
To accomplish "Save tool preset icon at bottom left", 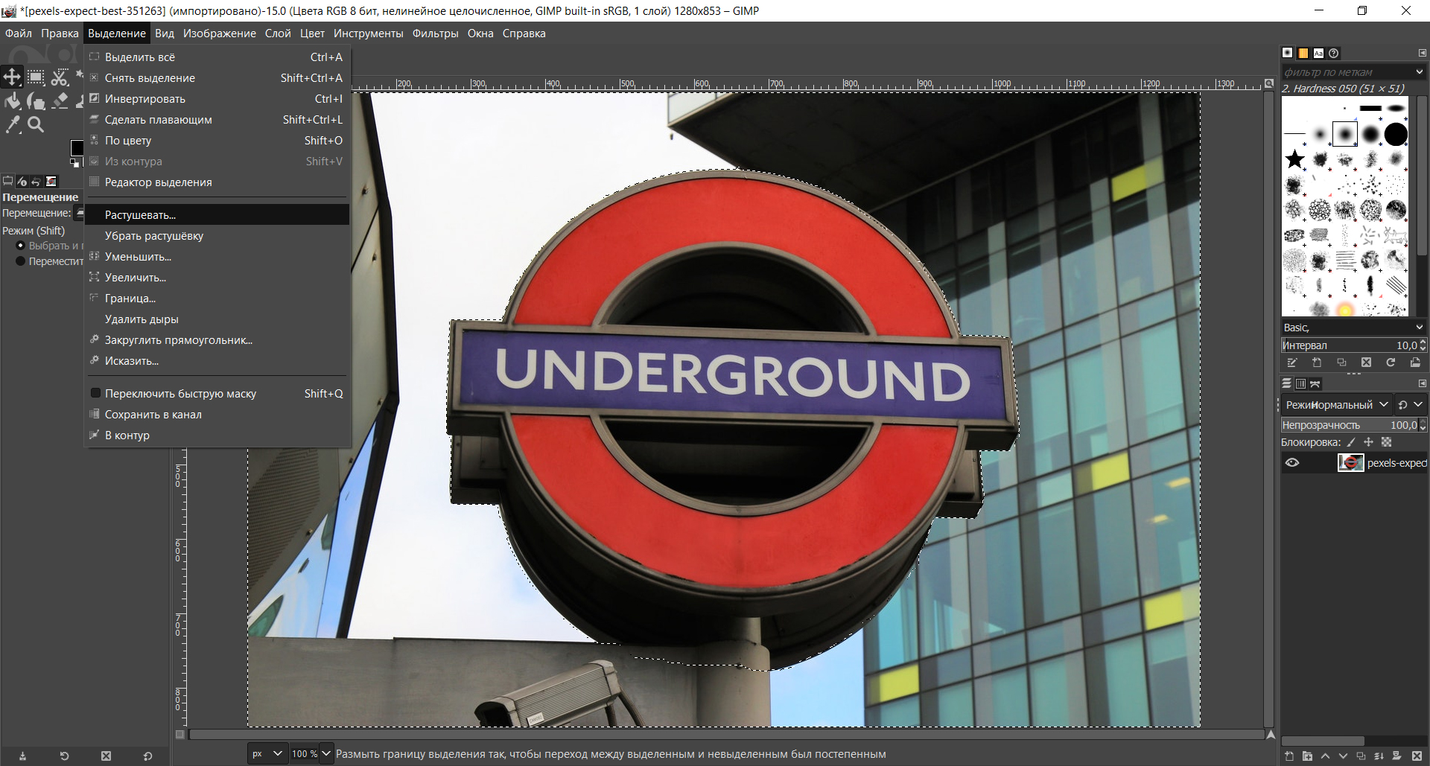I will (x=22, y=756).
